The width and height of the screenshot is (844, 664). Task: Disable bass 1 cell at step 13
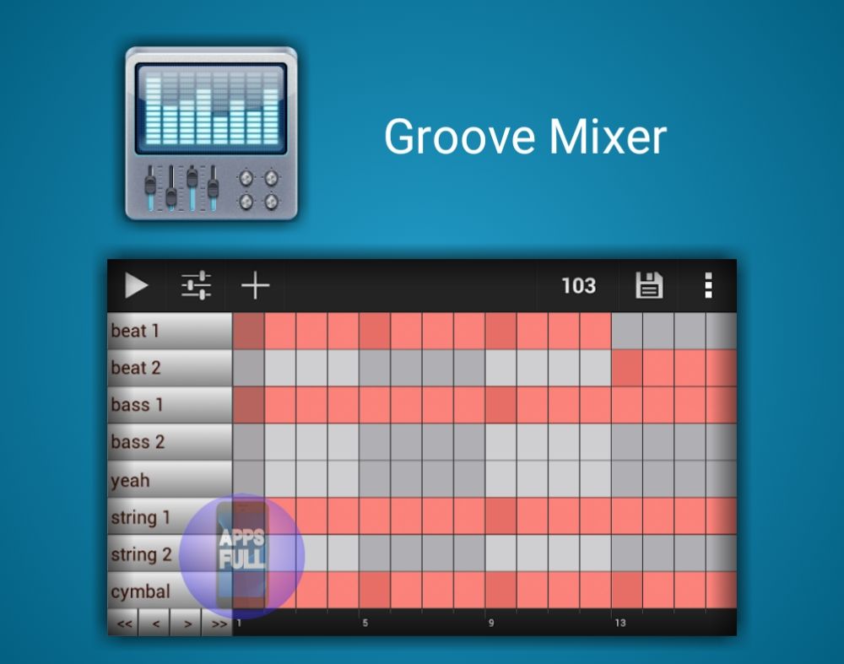click(x=627, y=405)
